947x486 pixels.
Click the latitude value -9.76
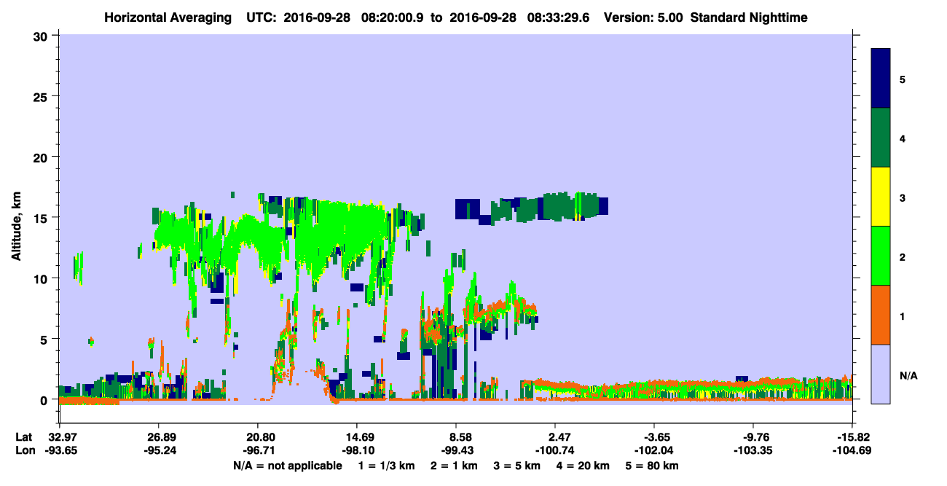pos(753,437)
